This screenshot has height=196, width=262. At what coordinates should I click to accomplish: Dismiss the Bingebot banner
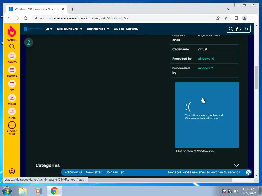point(248,172)
